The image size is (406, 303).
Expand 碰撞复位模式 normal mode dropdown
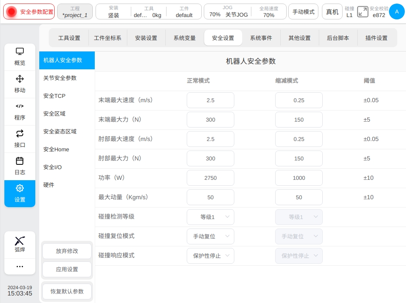(211, 236)
